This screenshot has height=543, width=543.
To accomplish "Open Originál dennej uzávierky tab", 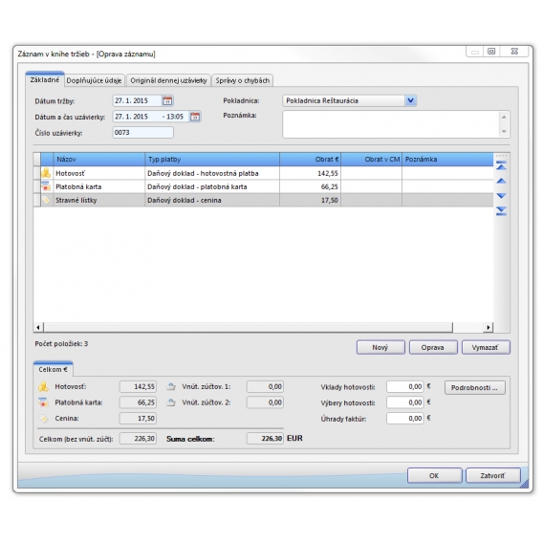I will point(168,80).
